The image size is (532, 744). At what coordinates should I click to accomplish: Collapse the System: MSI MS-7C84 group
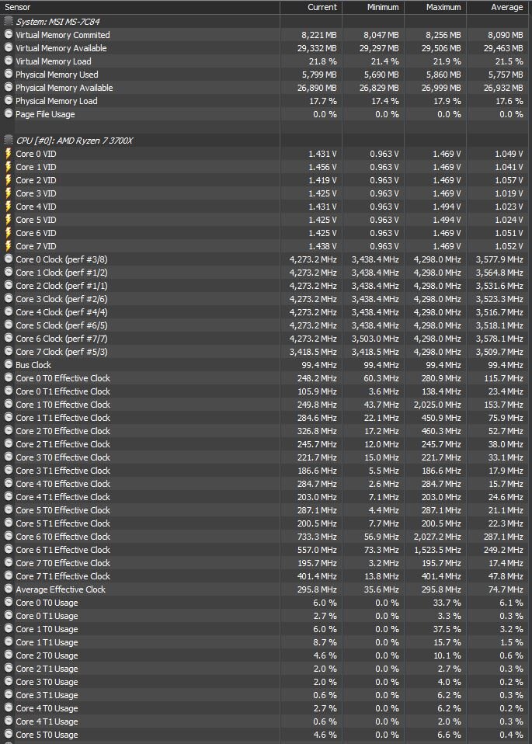(x=57, y=22)
